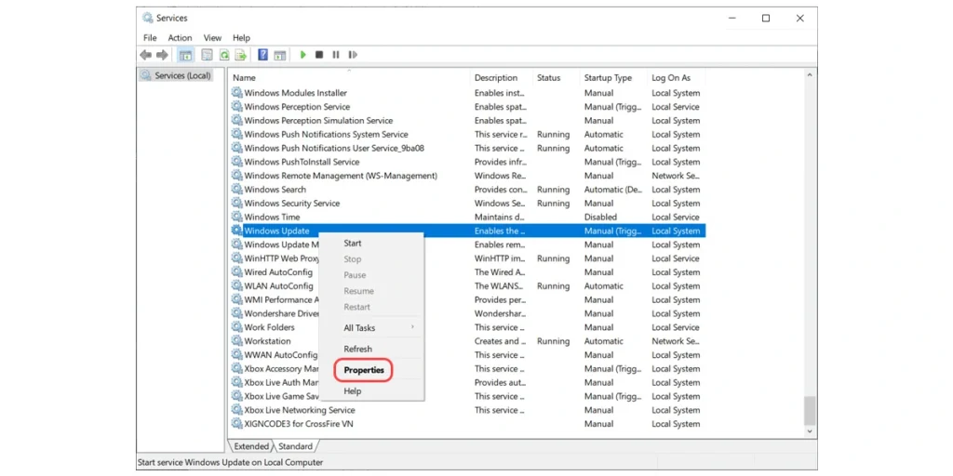The height and width of the screenshot is (476, 953).
Task: Select Properties in the context menu
Action: tap(371, 370)
